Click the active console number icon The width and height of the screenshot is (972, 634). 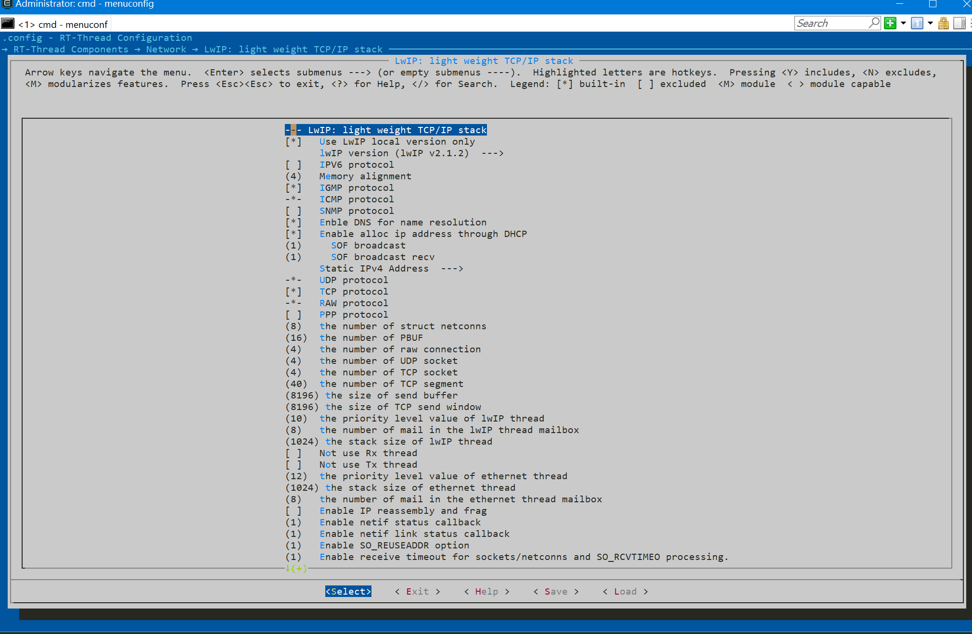click(917, 23)
